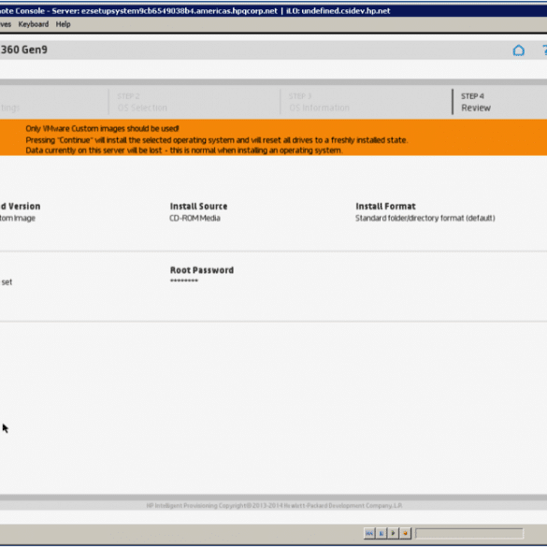Click the pause playback button

click(x=381, y=533)
